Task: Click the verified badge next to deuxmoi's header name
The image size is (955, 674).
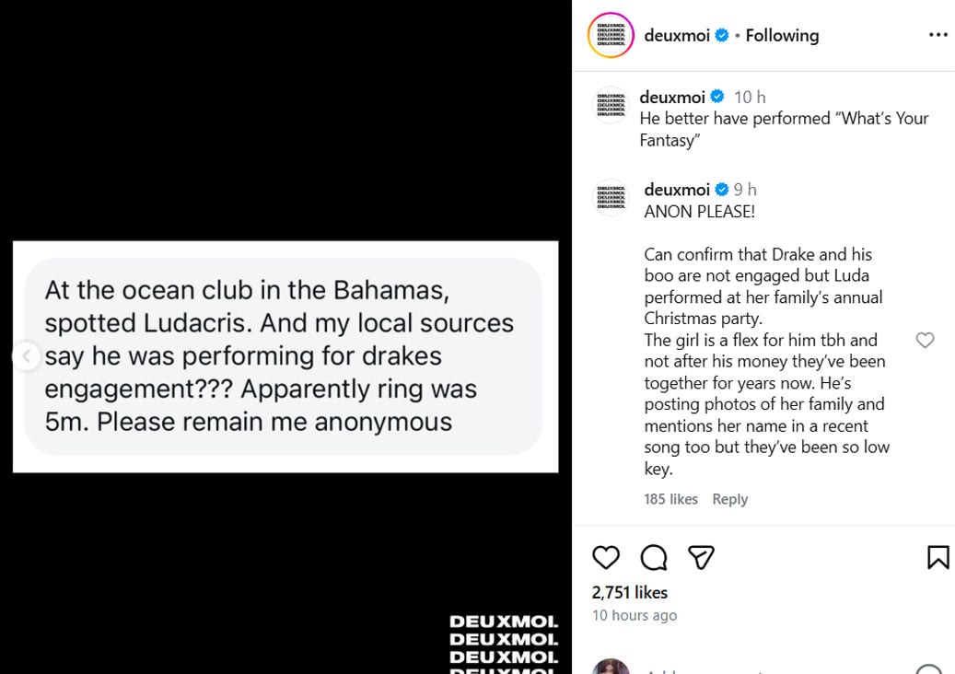Action: pyautogui.click(x=722, y=35)
